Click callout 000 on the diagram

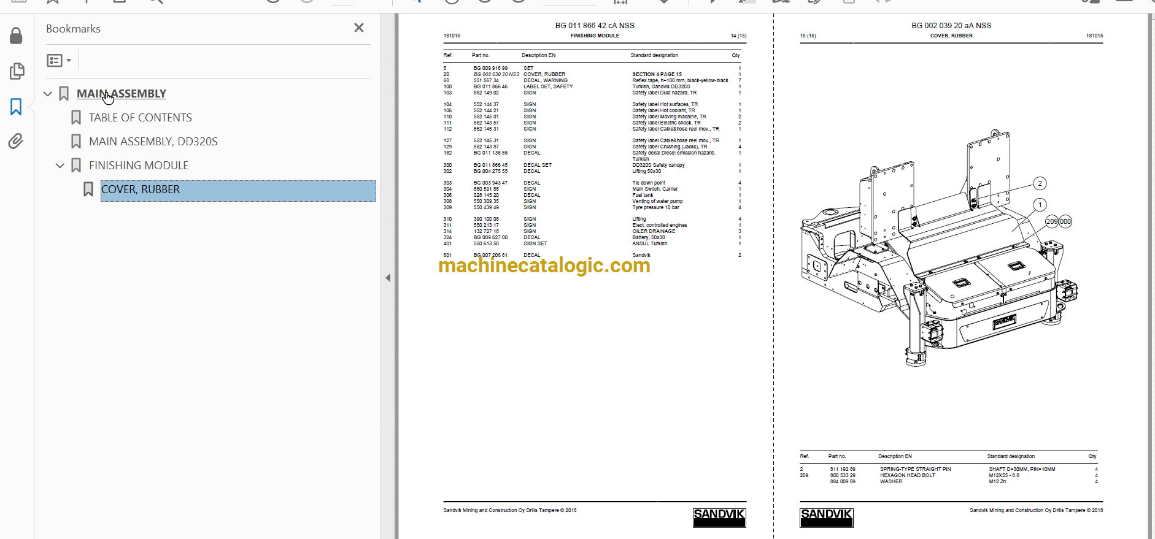(1065, 221)
